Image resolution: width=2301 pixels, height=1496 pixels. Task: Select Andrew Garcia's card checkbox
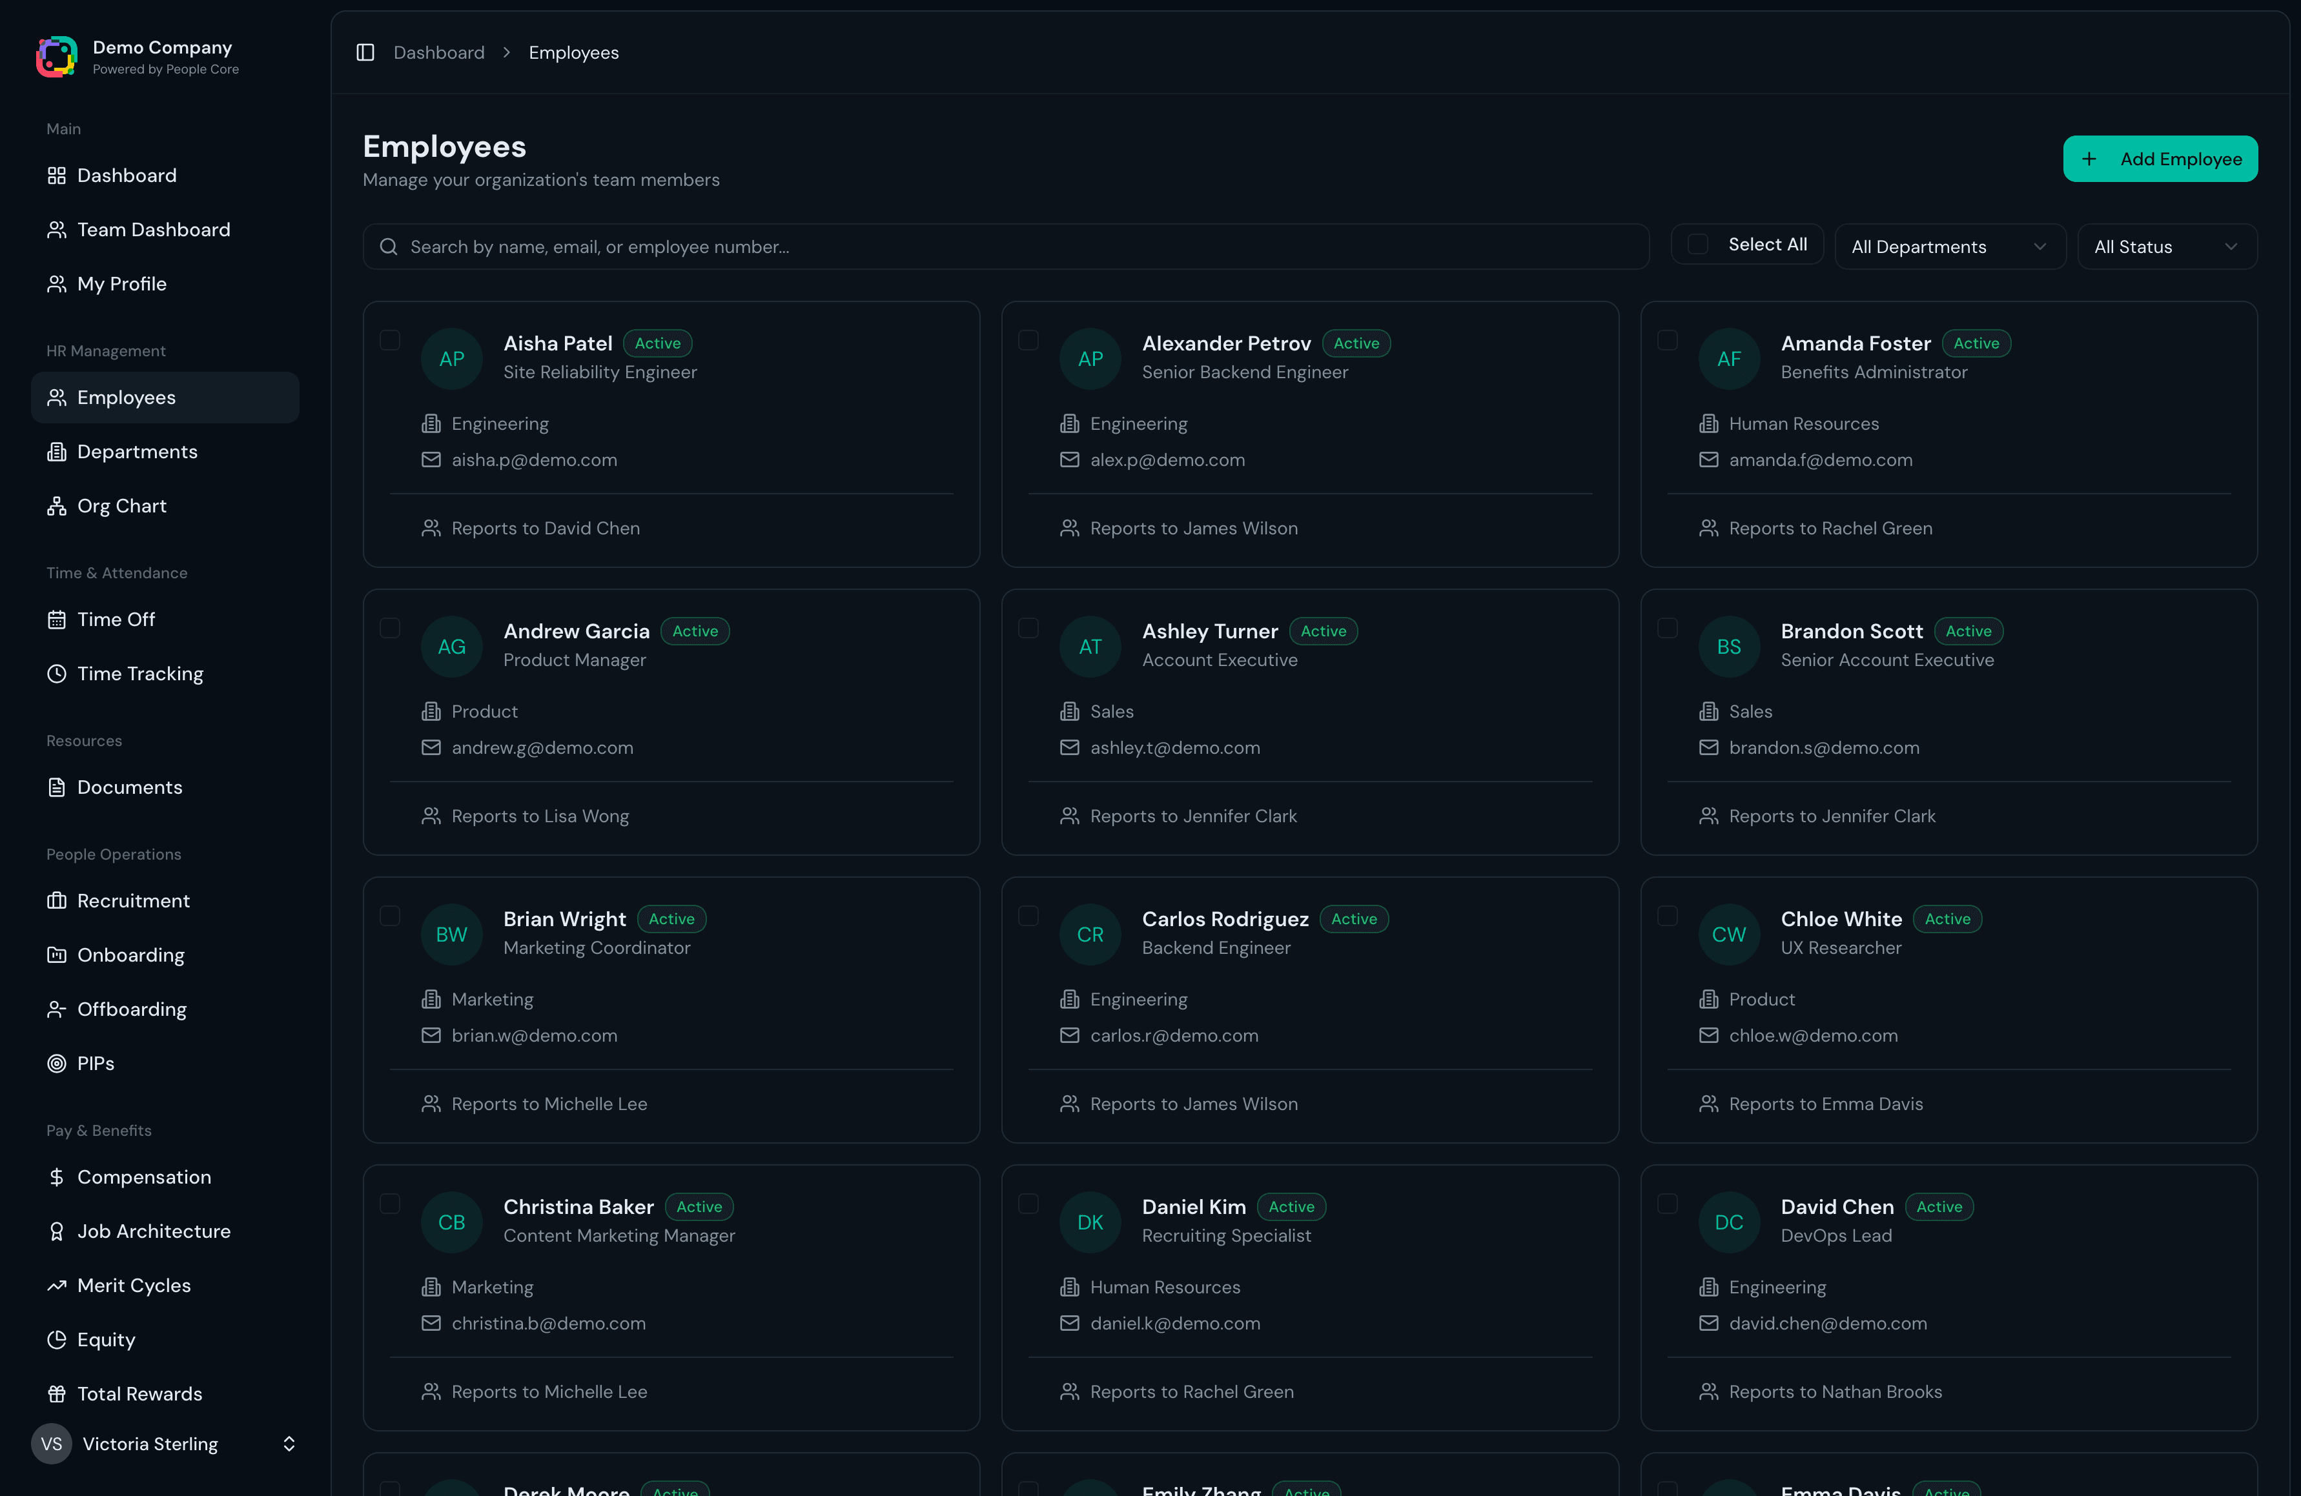click(389, 628)
